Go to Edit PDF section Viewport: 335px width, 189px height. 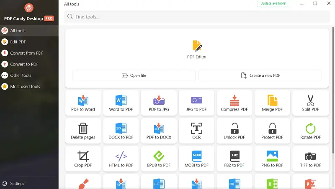(29, 42)
